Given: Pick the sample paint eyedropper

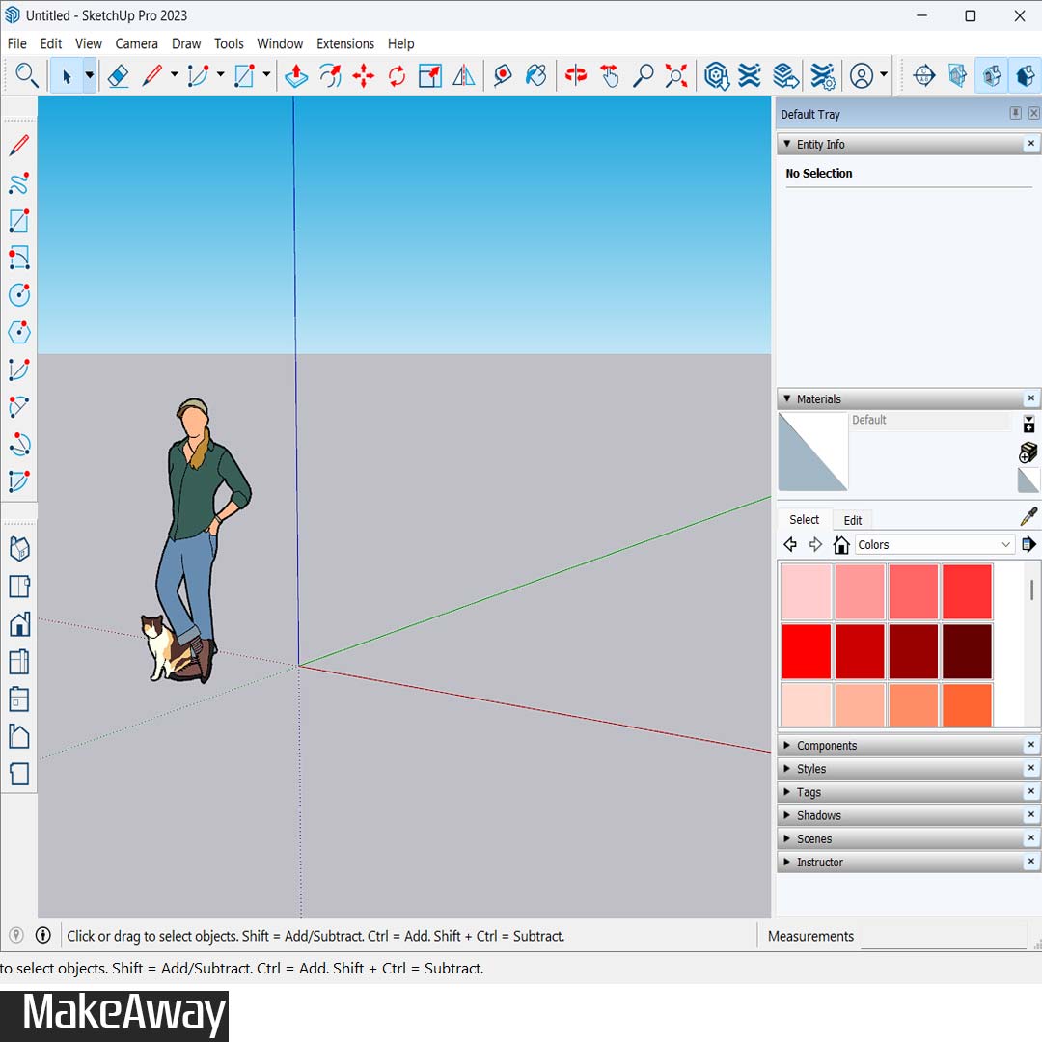Looking at the screenshot, I should click(1028, 517).
